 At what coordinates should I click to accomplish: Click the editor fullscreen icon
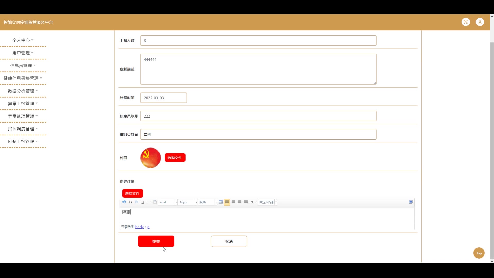pos(411,202)
